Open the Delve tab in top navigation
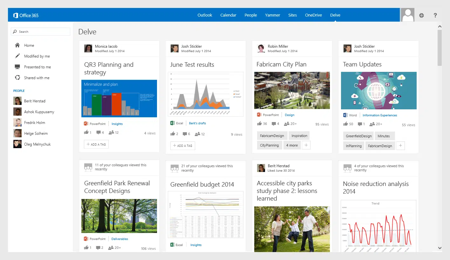Screen dimensions: 450x260 point(335,15)
